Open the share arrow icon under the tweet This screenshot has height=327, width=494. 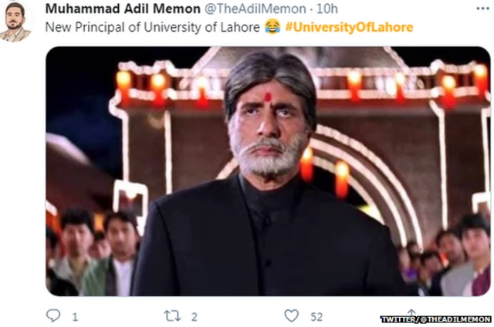[x=411, y=312]
